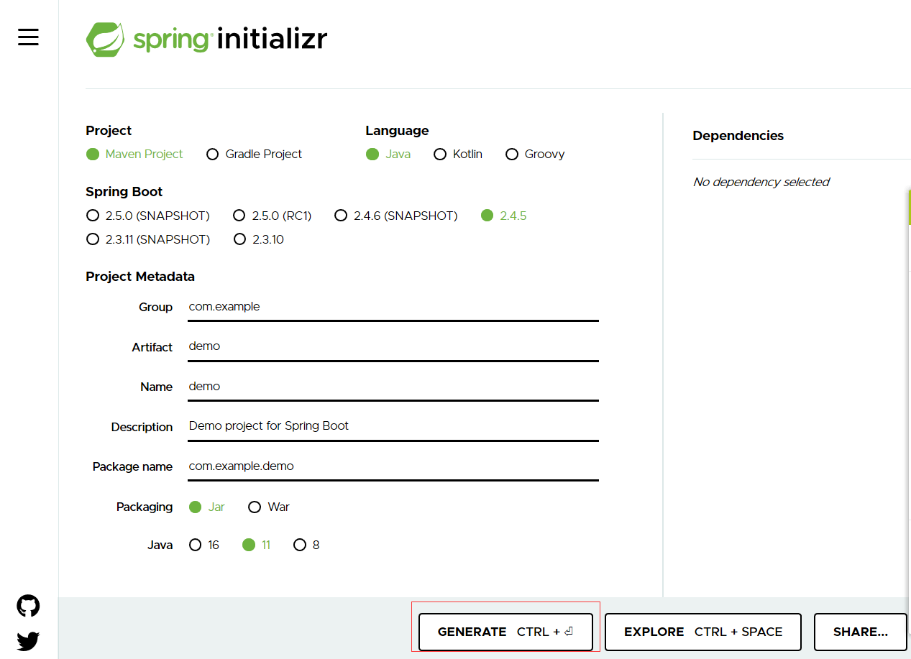The height and width of the screenshot is (659, 911).
Task: Click the Spring Initializr logo
Action: 206,39
